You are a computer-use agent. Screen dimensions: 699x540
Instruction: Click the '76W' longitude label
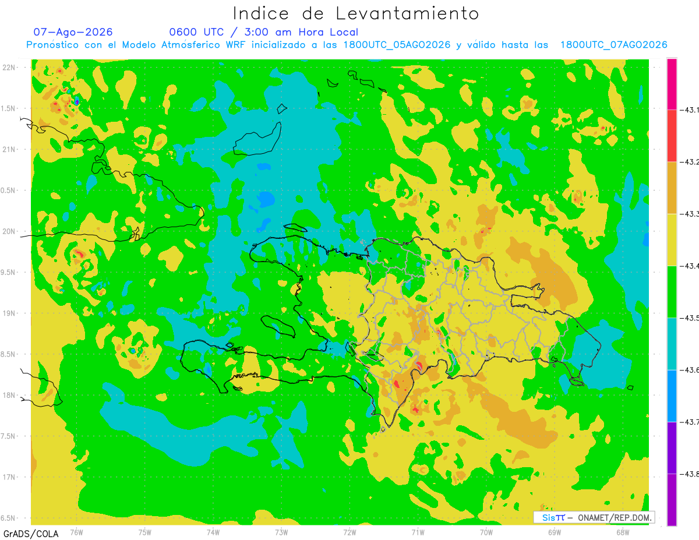tap(76, 532)
